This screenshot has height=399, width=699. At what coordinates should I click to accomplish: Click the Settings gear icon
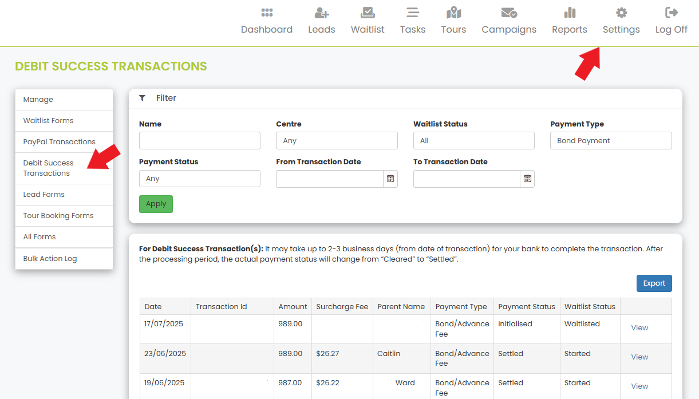tap(621, 20)
